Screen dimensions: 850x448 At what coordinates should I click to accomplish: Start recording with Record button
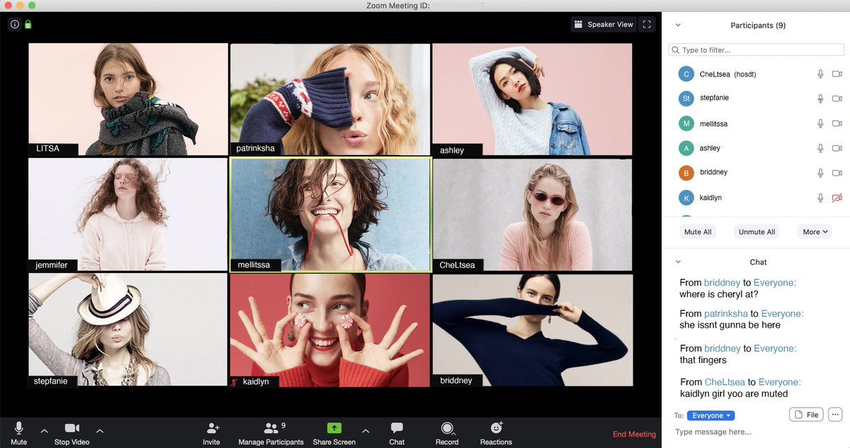[447, 433]
